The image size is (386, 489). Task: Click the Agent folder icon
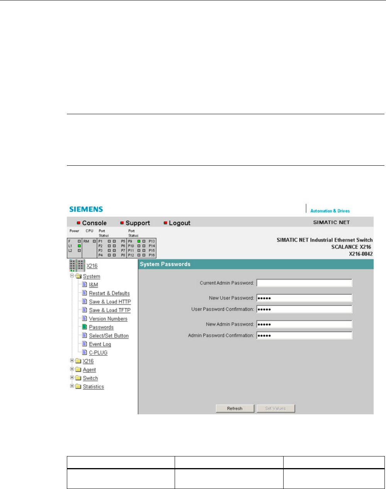[78, 369]
